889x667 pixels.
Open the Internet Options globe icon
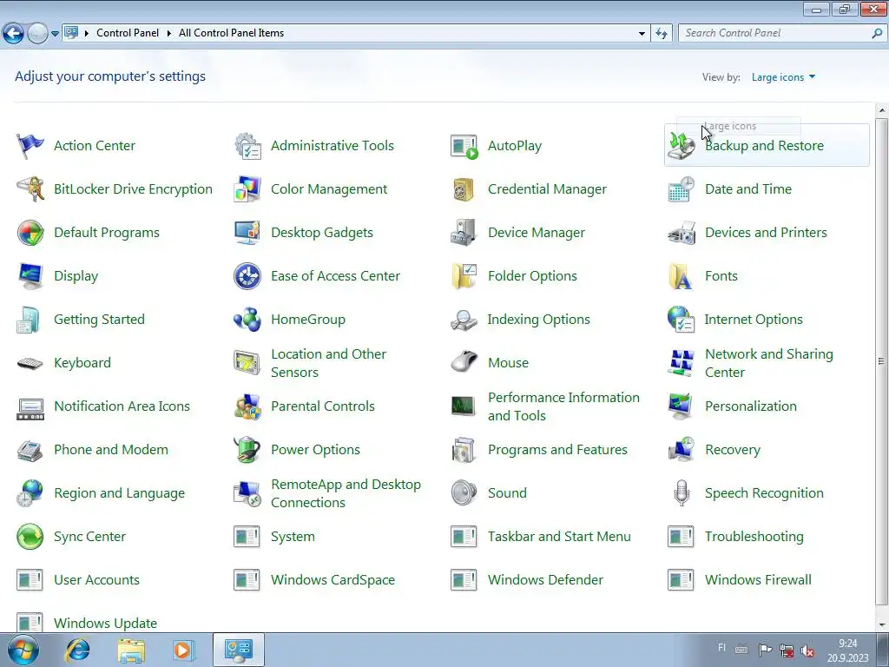[x=682, y=320]
